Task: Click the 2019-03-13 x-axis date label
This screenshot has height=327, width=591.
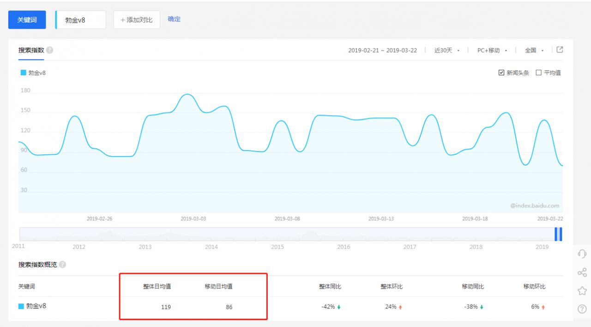Action: coord(381,219)
